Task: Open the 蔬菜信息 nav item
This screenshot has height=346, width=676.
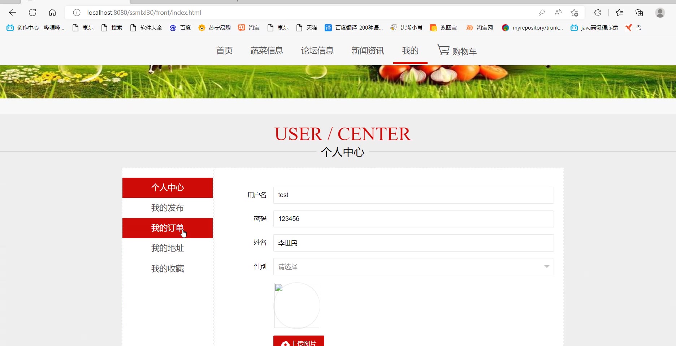Action: pyautogui.click(x=267, y=50)
